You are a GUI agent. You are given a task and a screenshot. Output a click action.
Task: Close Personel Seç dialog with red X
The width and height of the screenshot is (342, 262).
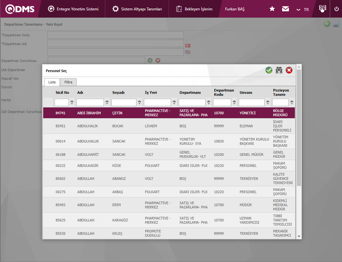point(289,70)
